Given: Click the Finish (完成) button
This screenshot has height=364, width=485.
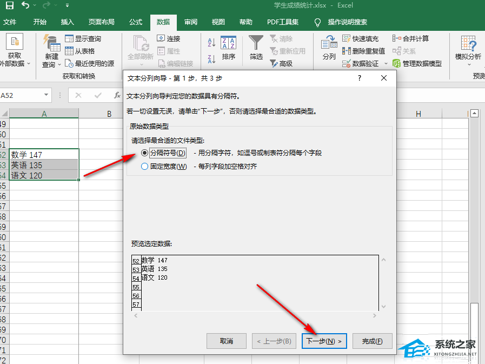Looking at the screenshot, I should click(372, 341).
